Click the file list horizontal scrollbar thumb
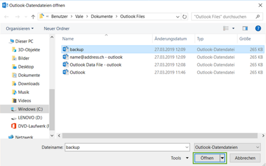The width and height of the screenshot is (266, 166). click(x=160, y=136)
